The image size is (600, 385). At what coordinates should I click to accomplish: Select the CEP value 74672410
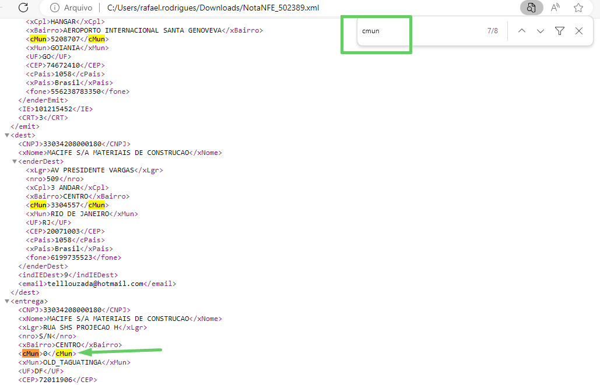(63, 65)
